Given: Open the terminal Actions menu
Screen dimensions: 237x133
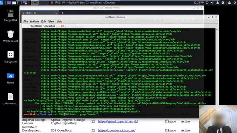Looking at the screenshot, I should 34,21.
